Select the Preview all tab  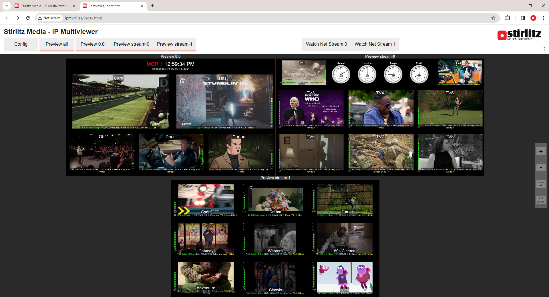point(57,44)
